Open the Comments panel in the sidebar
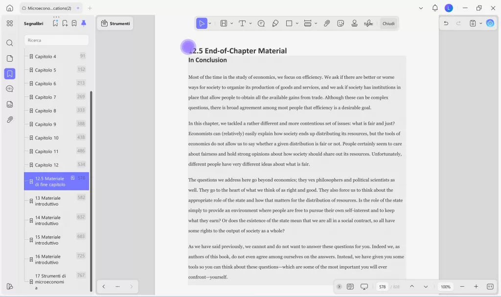The image size is (501, 297). [9, 89]
